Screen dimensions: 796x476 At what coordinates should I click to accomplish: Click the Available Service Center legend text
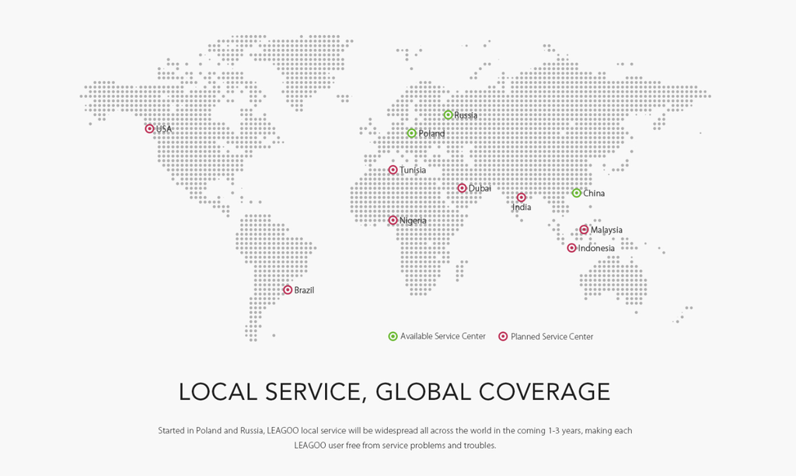[442, 336]
